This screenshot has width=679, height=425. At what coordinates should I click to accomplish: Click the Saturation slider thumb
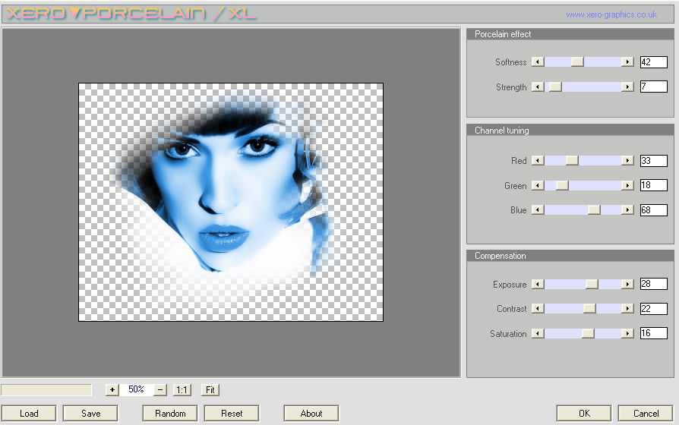click(x=588, y=334)
